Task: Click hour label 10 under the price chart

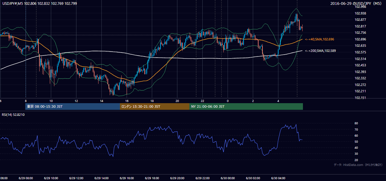Action: 51,101
